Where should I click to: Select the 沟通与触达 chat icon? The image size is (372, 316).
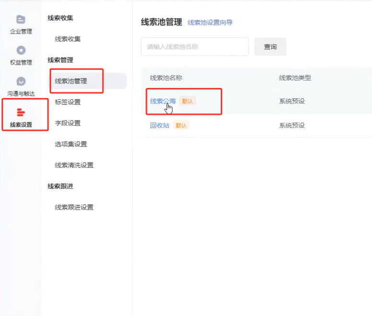point(21,82)
